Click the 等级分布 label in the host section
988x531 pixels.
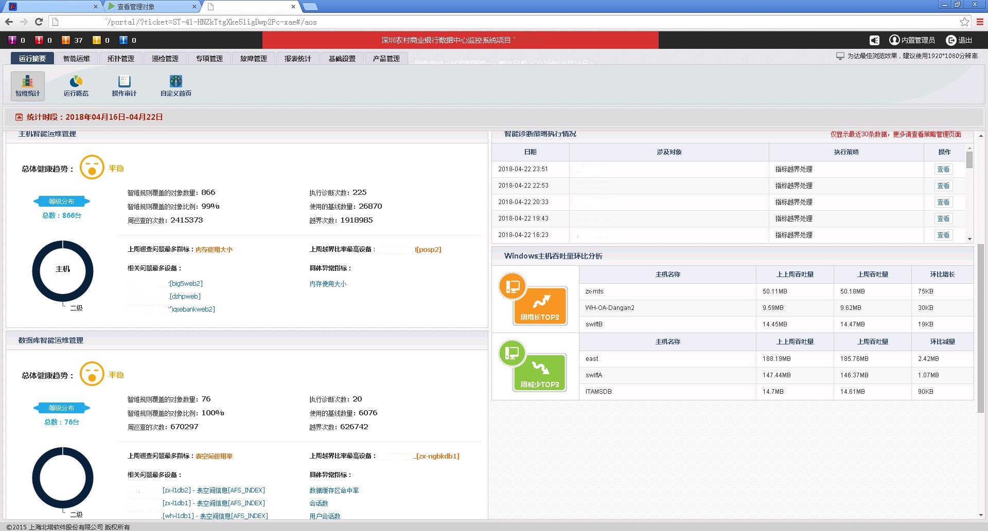pyautogui.click(x=61, y=202)
